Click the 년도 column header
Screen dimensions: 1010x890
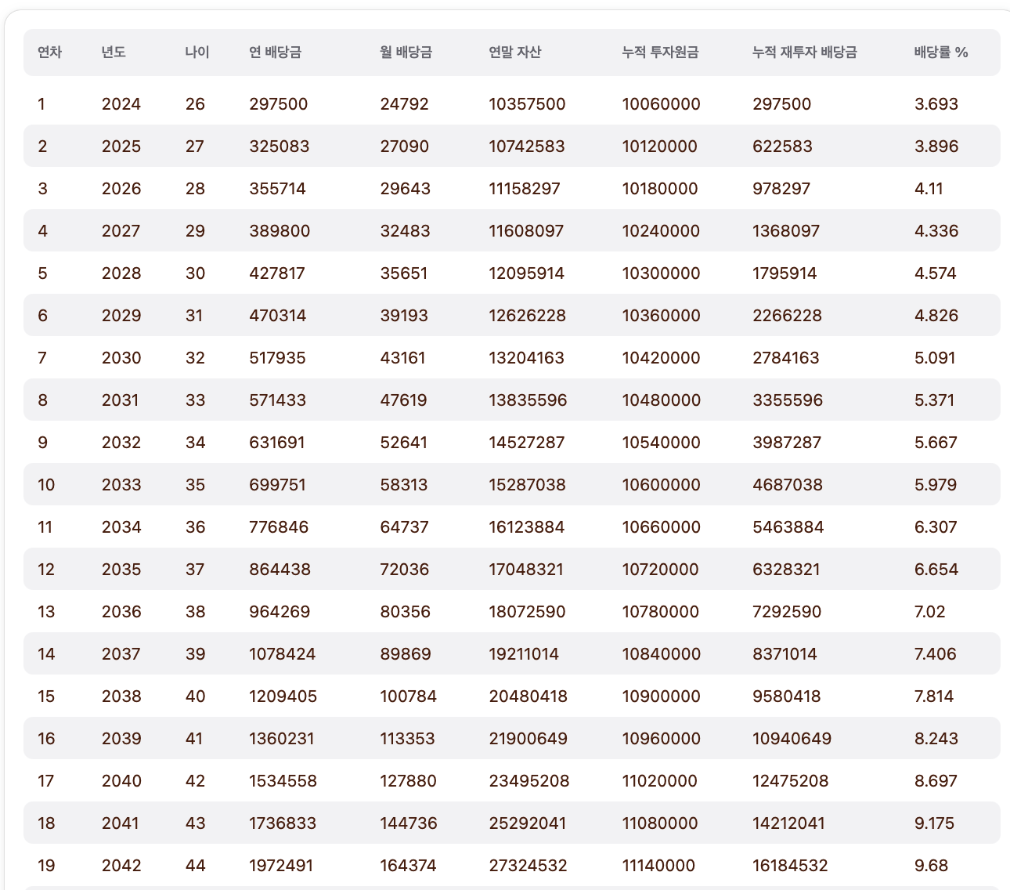tap(114, 52)
